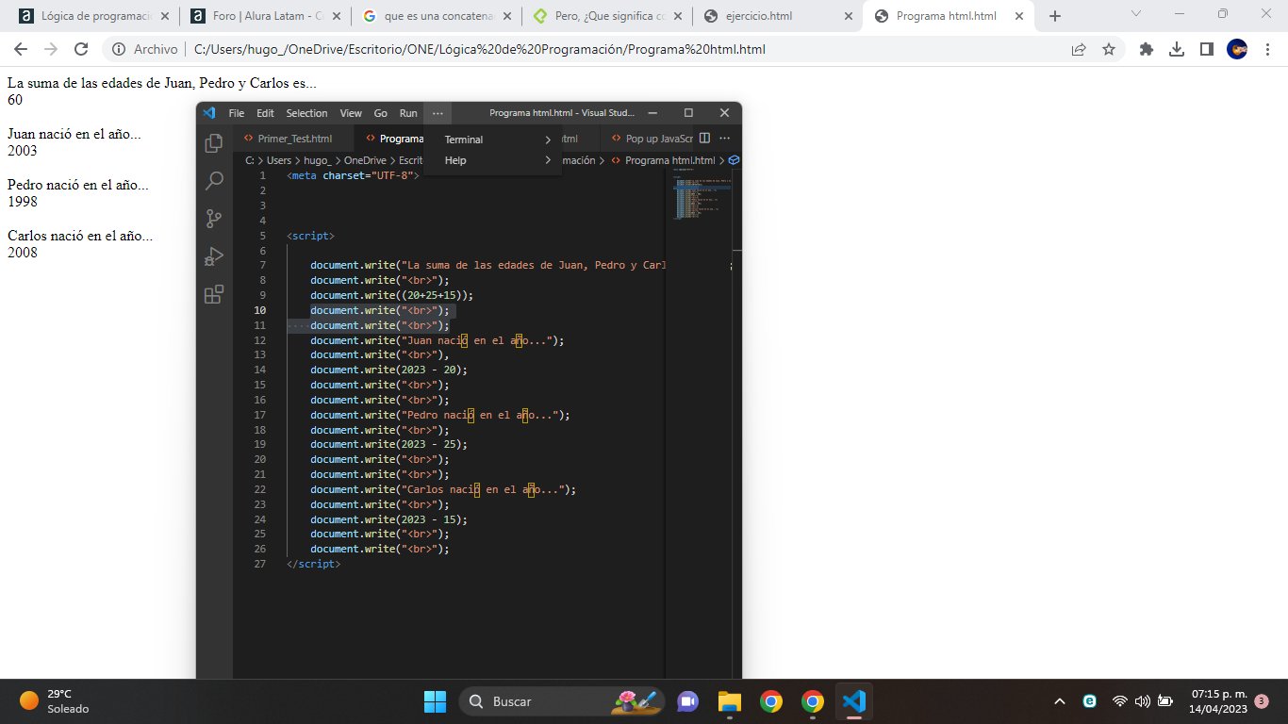Open Chrome Downloads
This screenshot has width=1288, height=724.
(1177, 49)
